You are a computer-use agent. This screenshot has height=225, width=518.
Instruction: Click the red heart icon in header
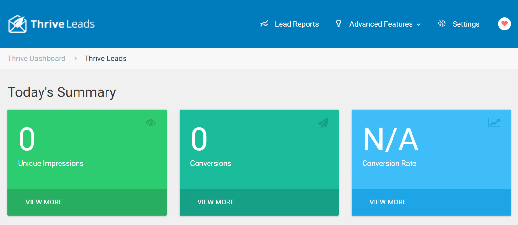tap(504, 24)
